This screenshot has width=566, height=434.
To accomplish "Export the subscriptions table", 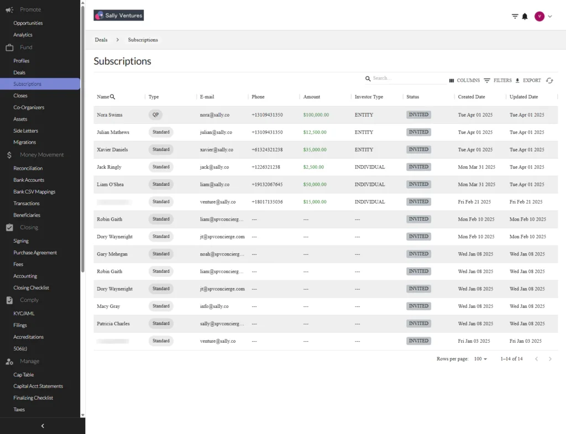I will pyautogui.click(x=528, y=81).
